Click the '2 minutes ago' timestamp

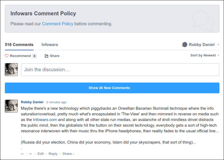coord(56,102)
